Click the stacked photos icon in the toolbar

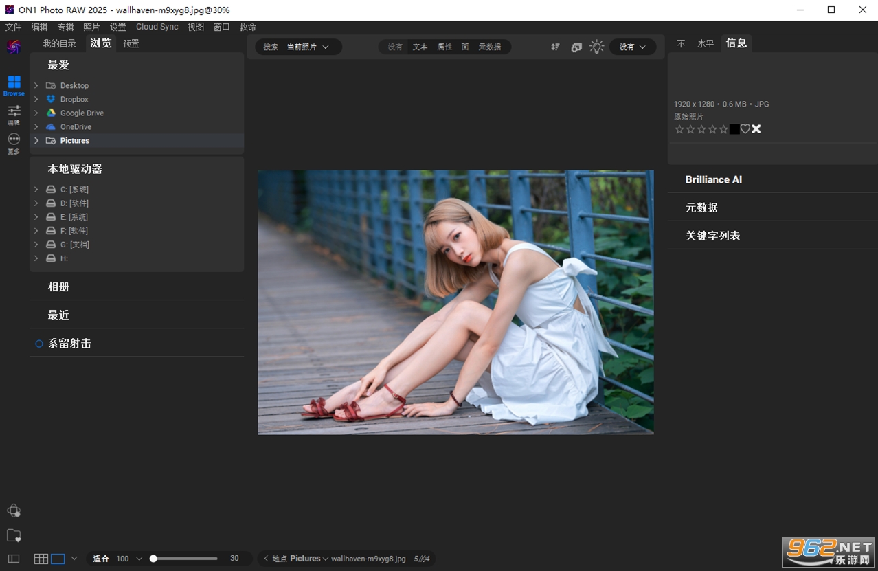[x=576, y=47]
